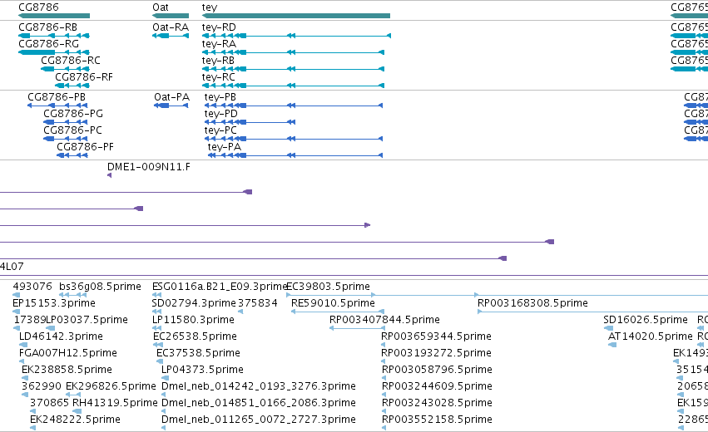
Task: Select the RE59010.5prime EST feature
Action: [x=337, y=312]
